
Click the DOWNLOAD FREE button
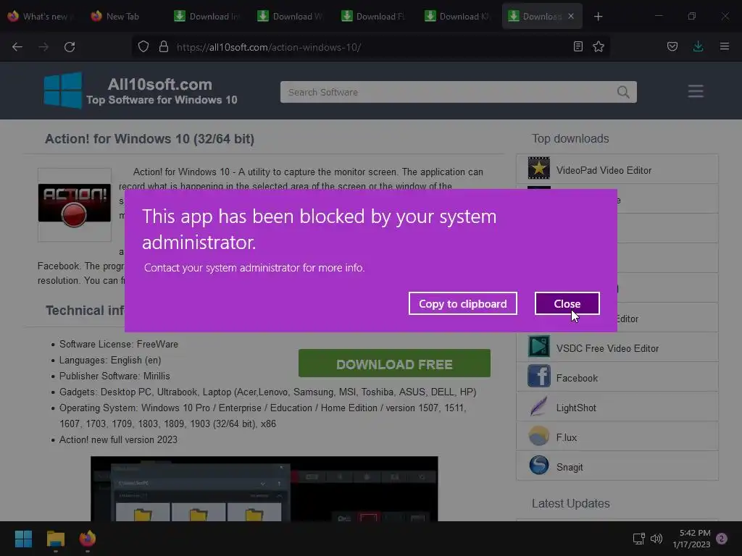[394, 363]
